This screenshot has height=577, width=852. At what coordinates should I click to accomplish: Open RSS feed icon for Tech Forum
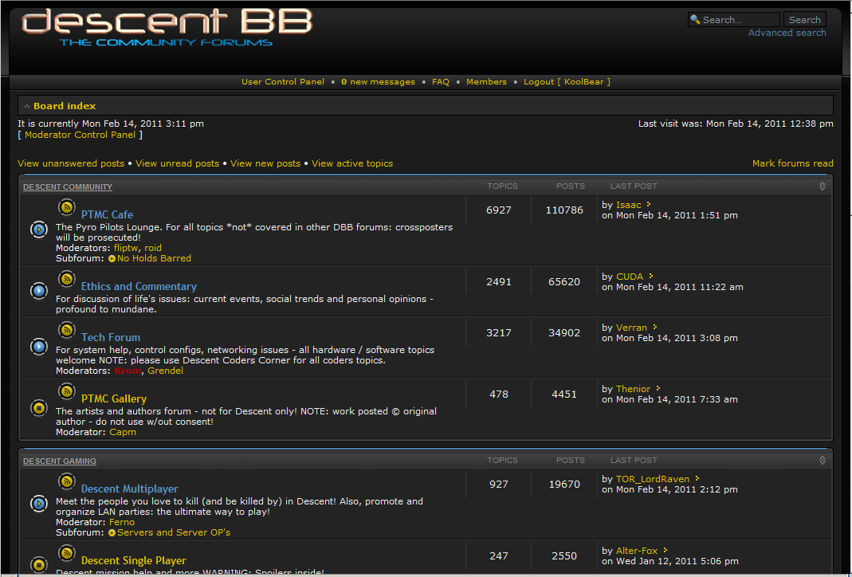[66, 330]
